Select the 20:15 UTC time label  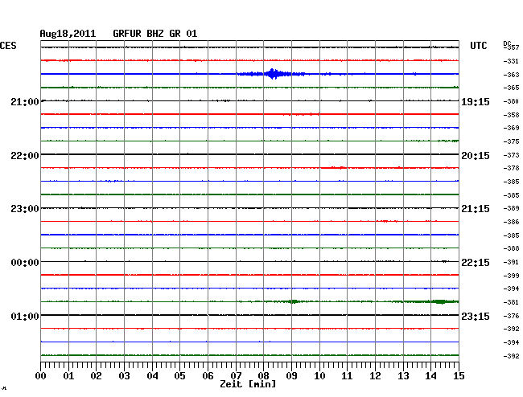click(476, 156)
